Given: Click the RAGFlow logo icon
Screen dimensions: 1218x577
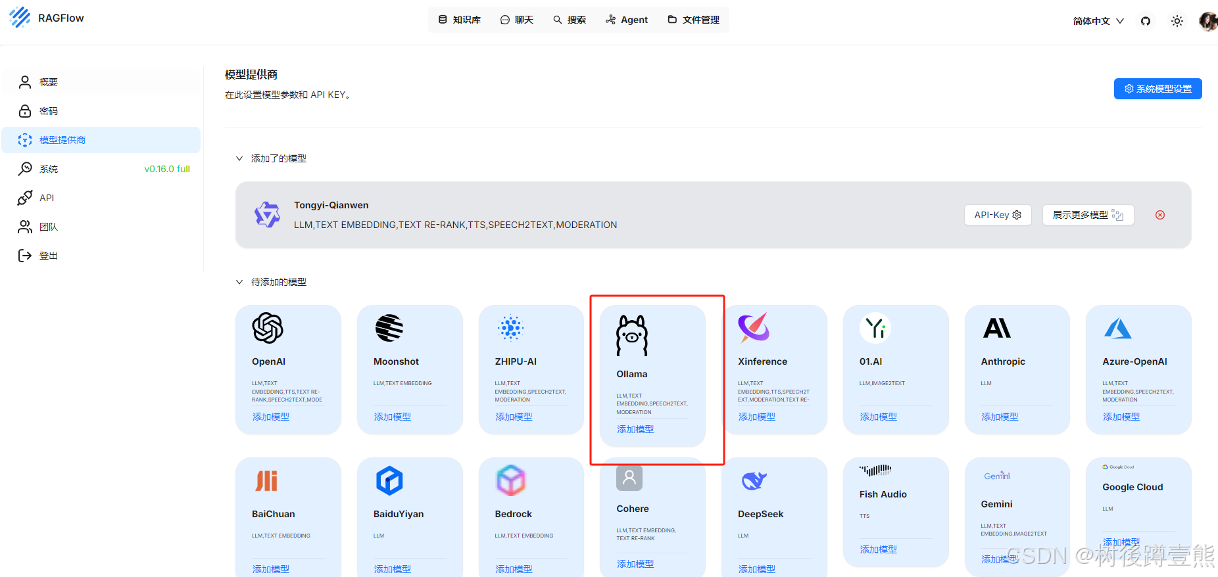Looking at the screenshot, I should [20, 17].
